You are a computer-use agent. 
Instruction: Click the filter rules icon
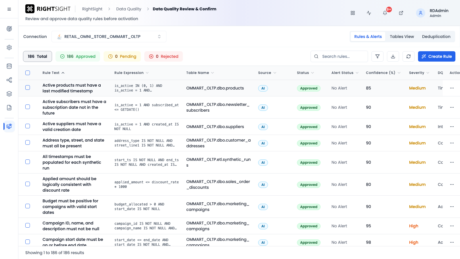coord(377,56)
